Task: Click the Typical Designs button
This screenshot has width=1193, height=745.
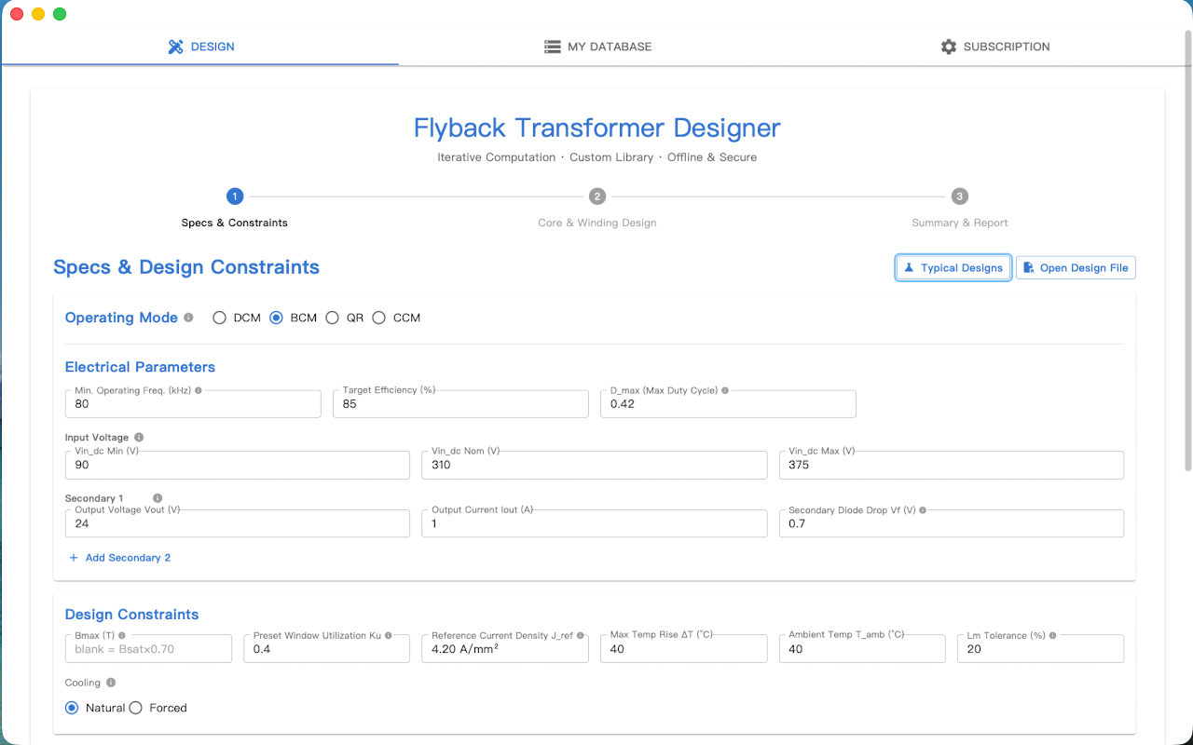Action: pos(953,268)
